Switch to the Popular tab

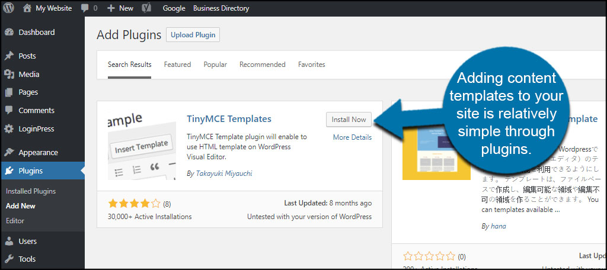tap(215, 65)
